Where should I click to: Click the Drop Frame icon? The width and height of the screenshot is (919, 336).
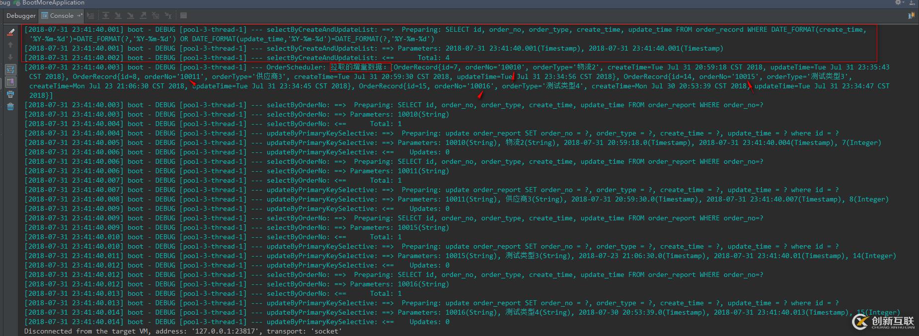pos(155,16)
